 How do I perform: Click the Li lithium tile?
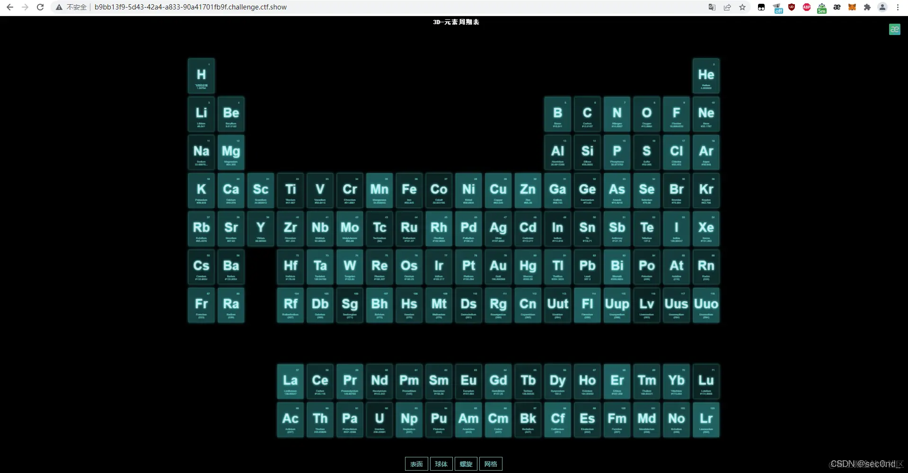[201, 114]
